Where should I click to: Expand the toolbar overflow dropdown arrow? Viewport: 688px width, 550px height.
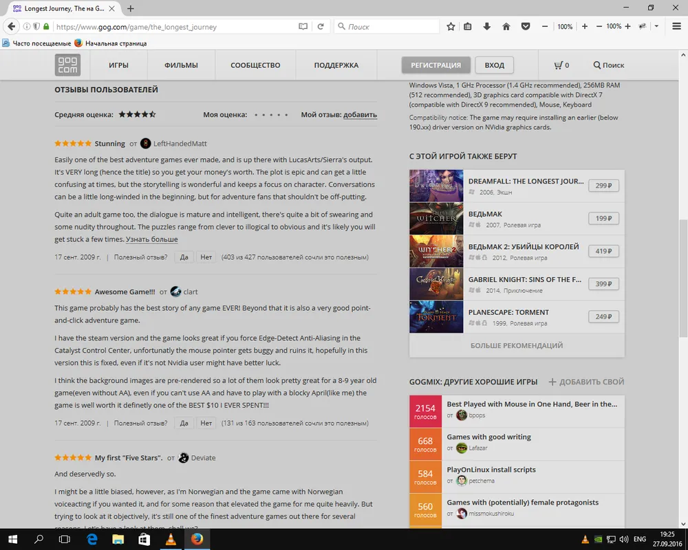tap(656, 27)
